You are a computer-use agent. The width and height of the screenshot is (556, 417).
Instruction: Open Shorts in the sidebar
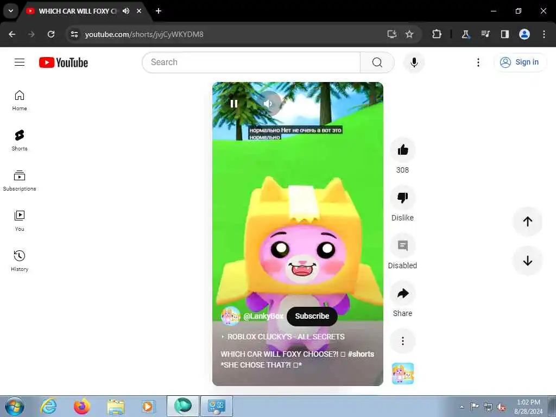tap(20, 141)
